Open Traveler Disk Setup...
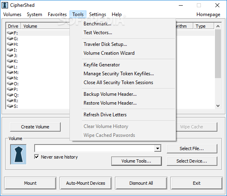227x196 pixels. pos(123,44)
